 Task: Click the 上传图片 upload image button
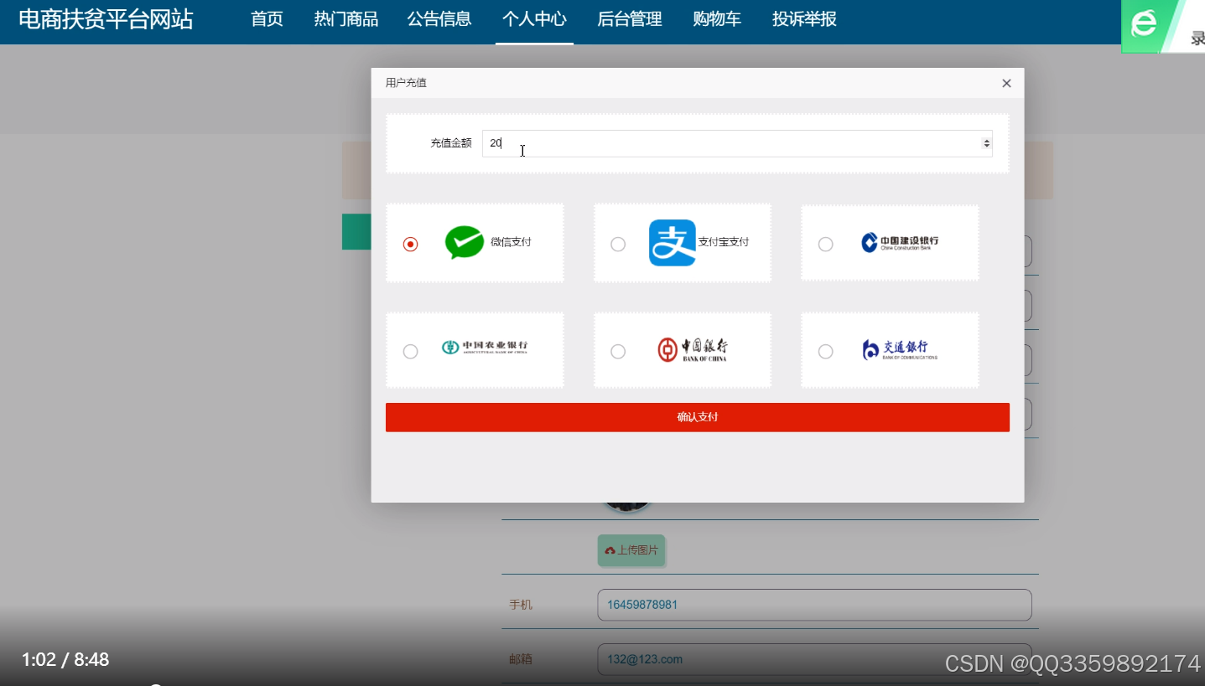[x=631, y=550]
